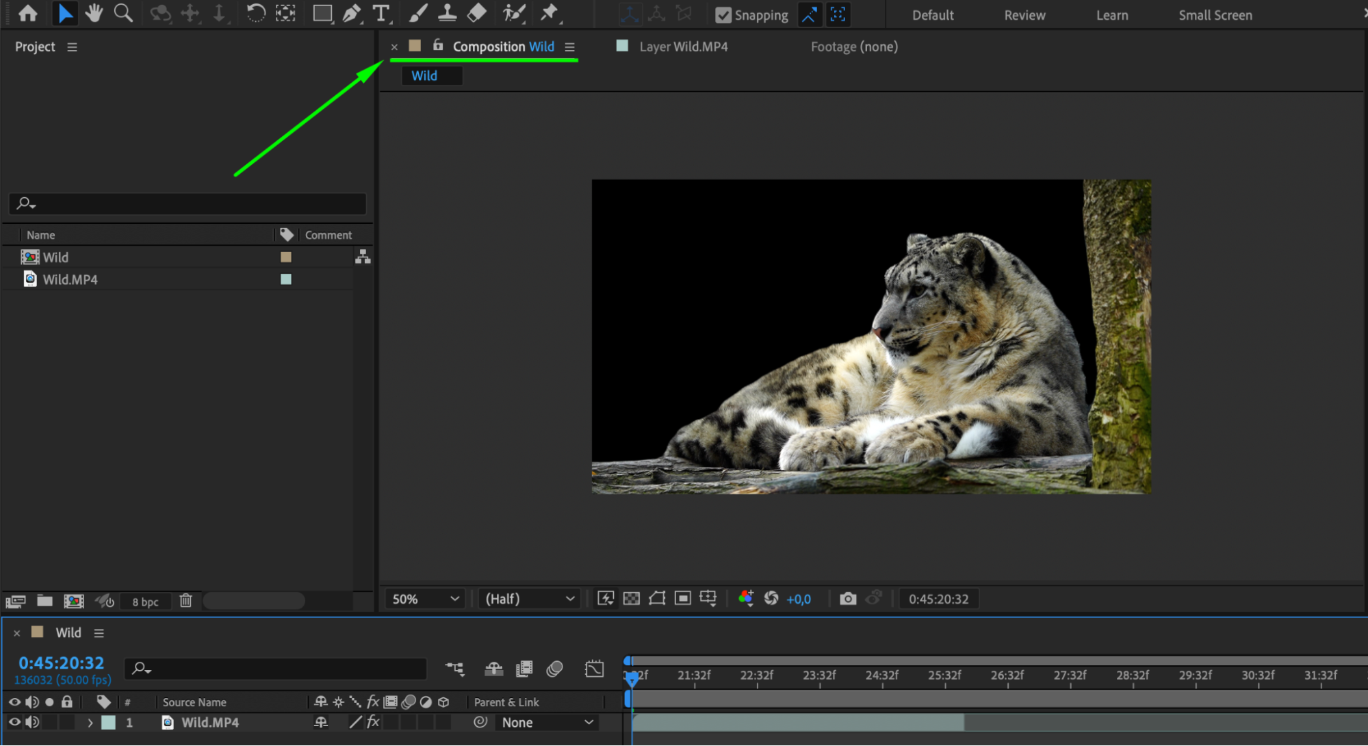Open the 50% magnification dropdown

(424, 599)
